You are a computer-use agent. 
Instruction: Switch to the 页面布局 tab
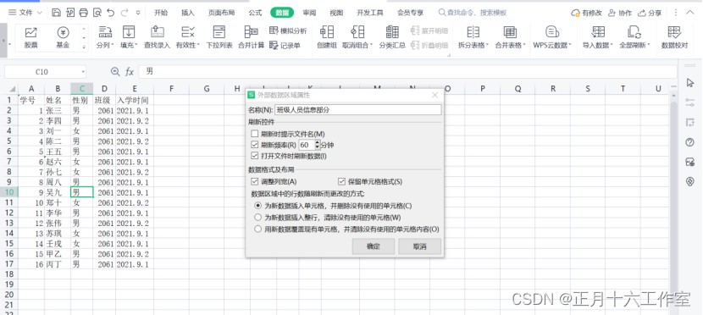(x=221, y=13)
